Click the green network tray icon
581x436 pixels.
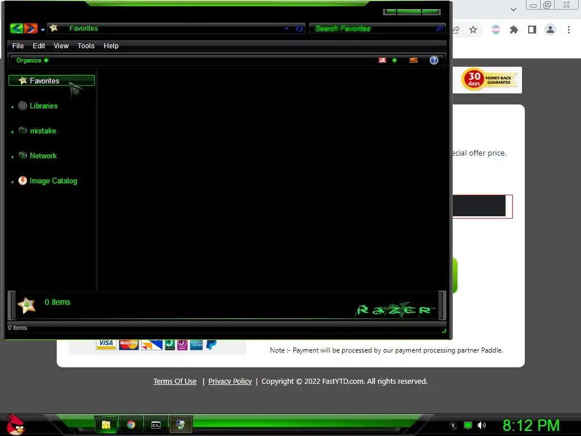pos(468,426)
